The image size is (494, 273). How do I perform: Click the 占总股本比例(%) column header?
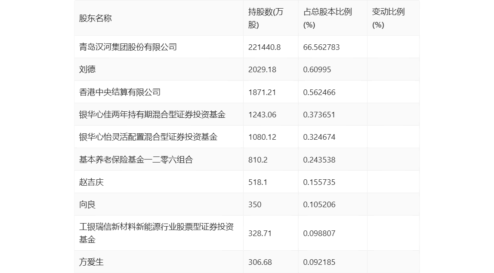pos(327,18)
